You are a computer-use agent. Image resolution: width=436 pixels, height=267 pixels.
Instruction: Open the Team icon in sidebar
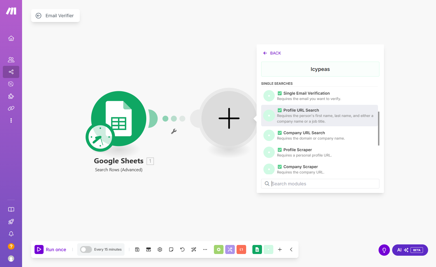tap(11, 60)
